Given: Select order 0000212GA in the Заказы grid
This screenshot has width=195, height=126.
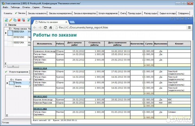Looking at the screenshot, I should (x=19, y=32).
